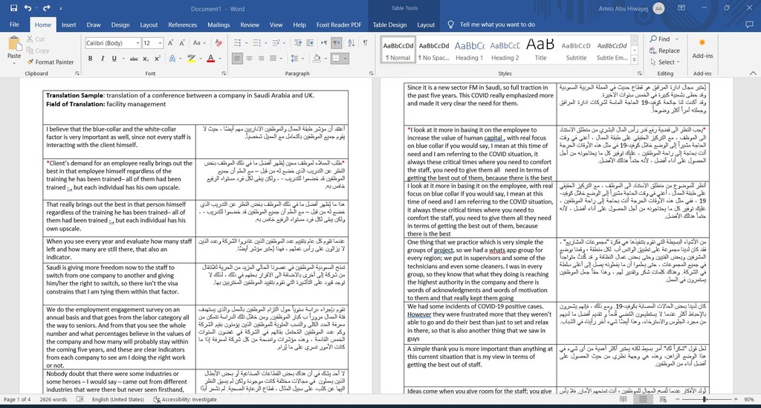Switch to Read Mode view
The width and height of the screenshot is (761, 408).
click(x=624, y=399)
